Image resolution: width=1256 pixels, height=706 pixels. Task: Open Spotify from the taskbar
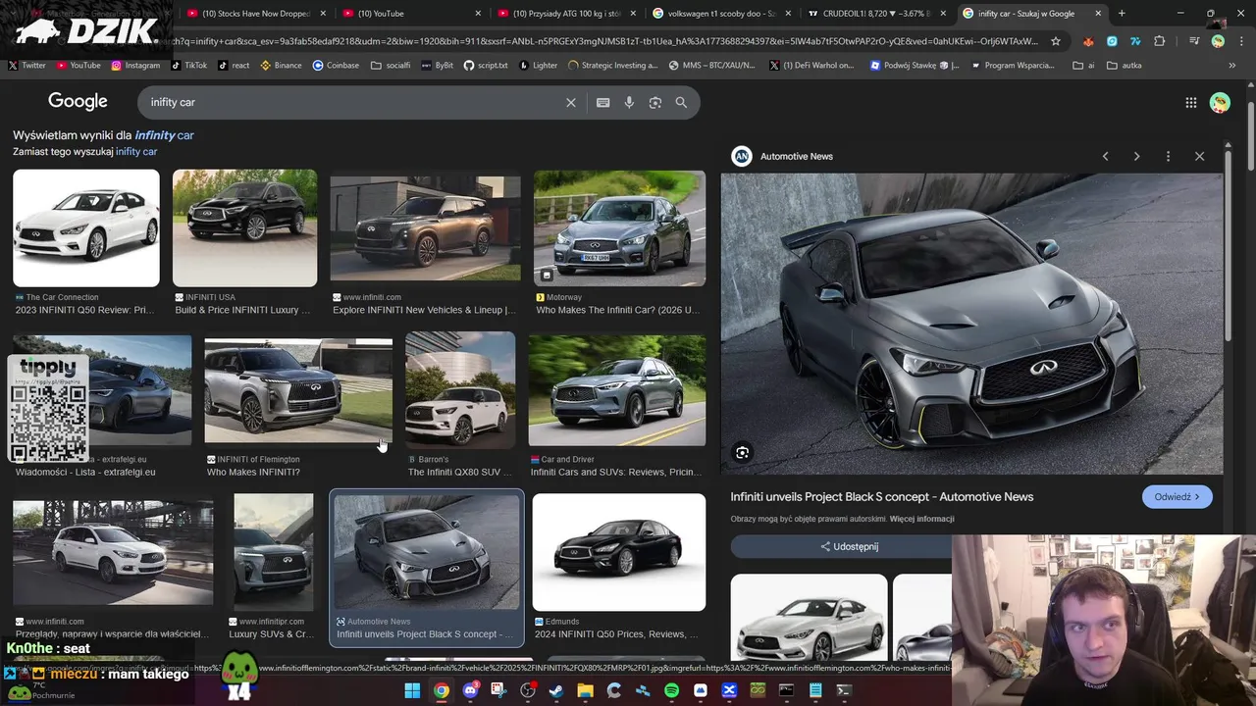pos(671,690)
